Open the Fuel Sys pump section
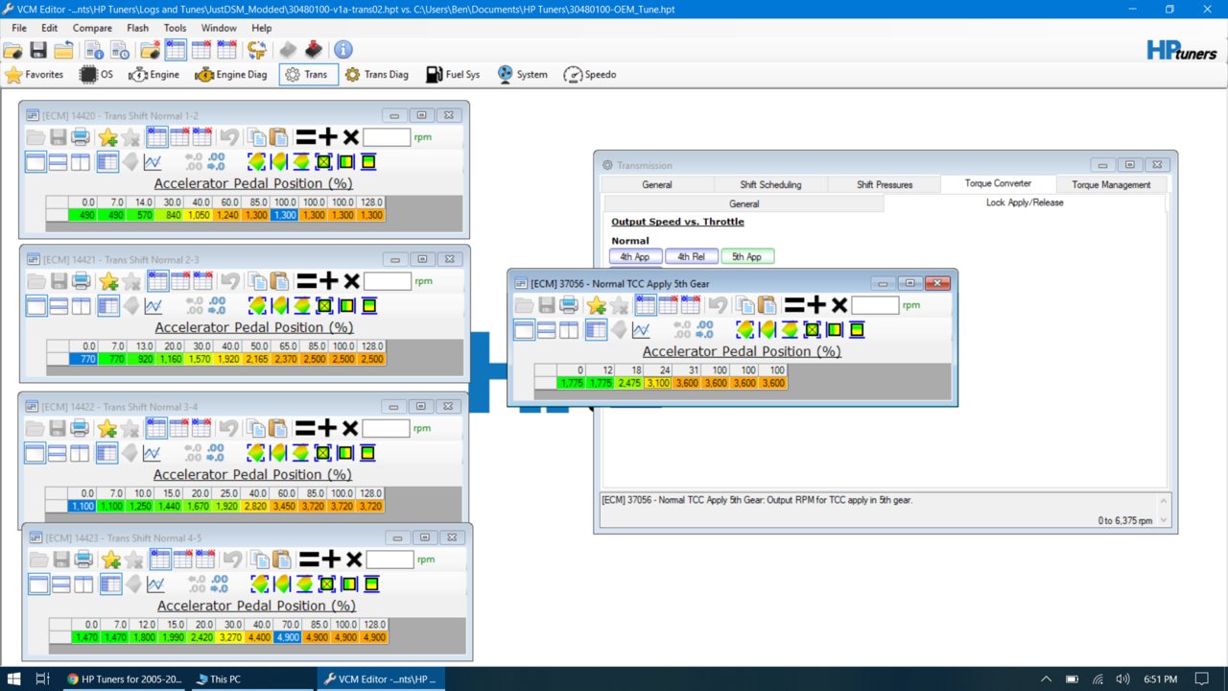 pos(452,74)
